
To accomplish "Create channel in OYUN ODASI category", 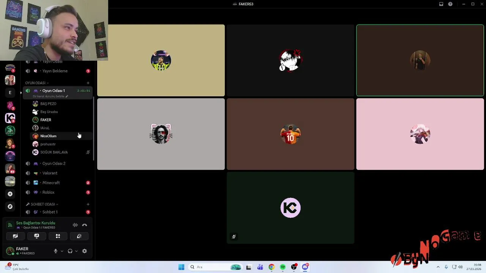I will click(88, 83).
